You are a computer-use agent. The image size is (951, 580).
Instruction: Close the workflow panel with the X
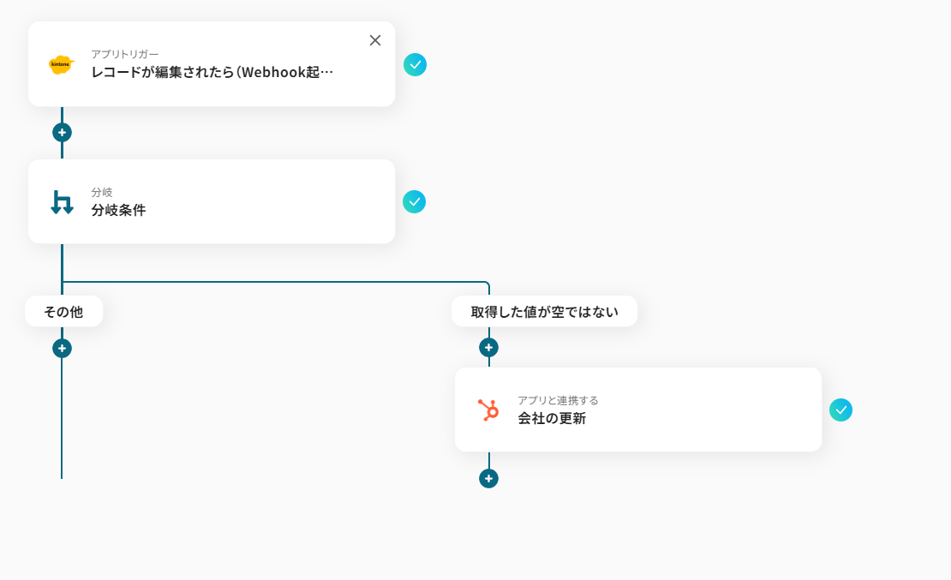(x=374, y=39)
